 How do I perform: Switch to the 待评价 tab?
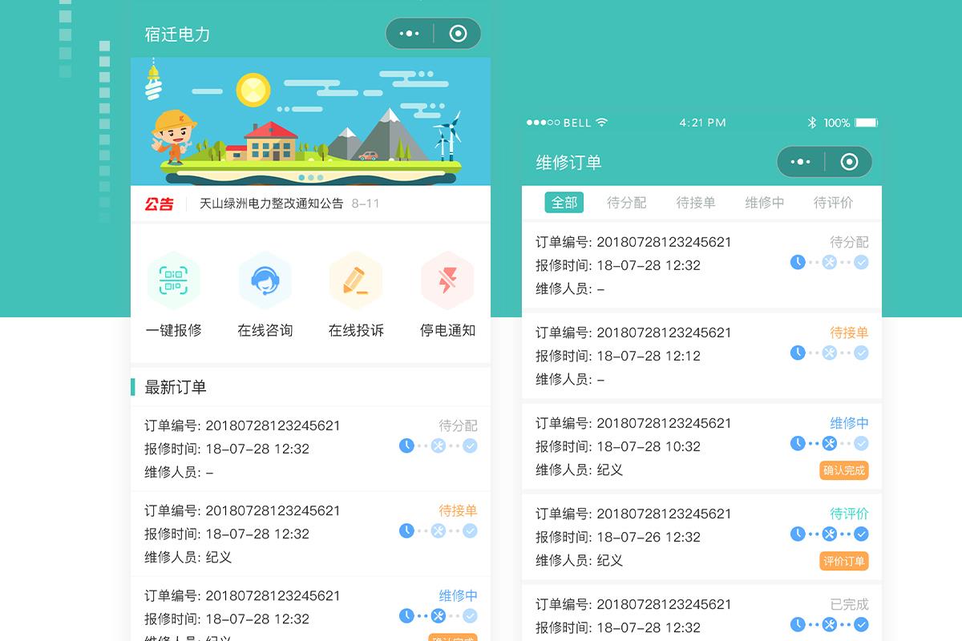click(x=834, y=203)
